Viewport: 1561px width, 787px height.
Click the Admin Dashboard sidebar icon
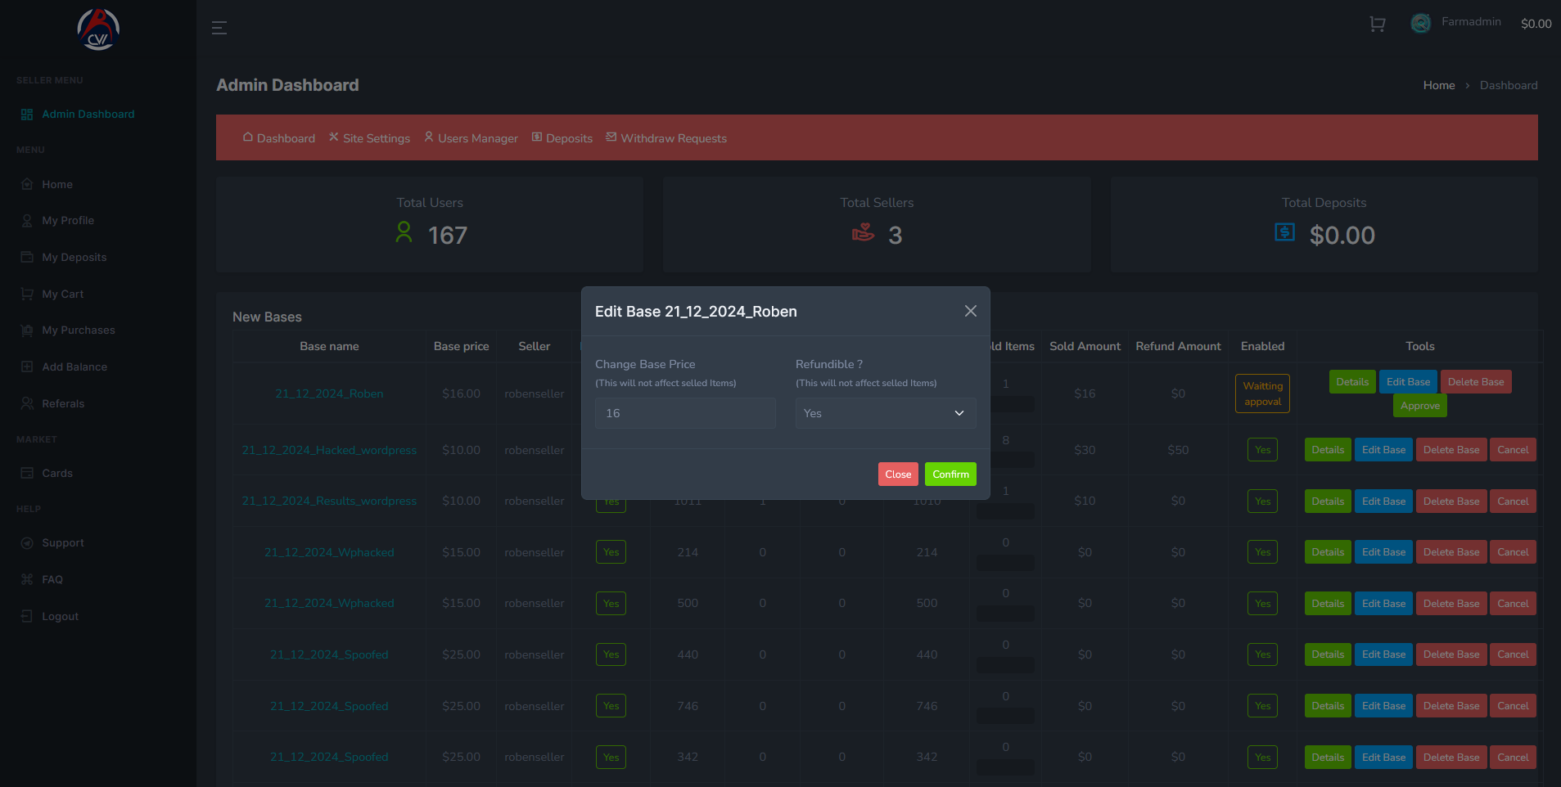click(x=27, y=115)
